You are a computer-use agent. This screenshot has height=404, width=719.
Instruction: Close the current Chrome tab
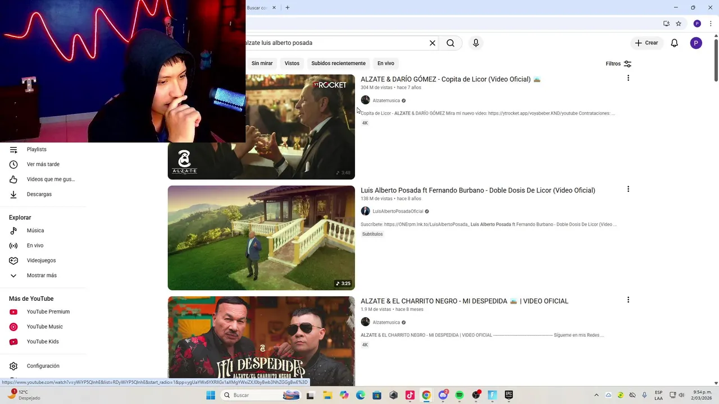point(274,8)
